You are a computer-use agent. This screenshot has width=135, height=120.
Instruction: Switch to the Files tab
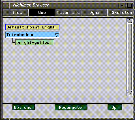(16, 12)
